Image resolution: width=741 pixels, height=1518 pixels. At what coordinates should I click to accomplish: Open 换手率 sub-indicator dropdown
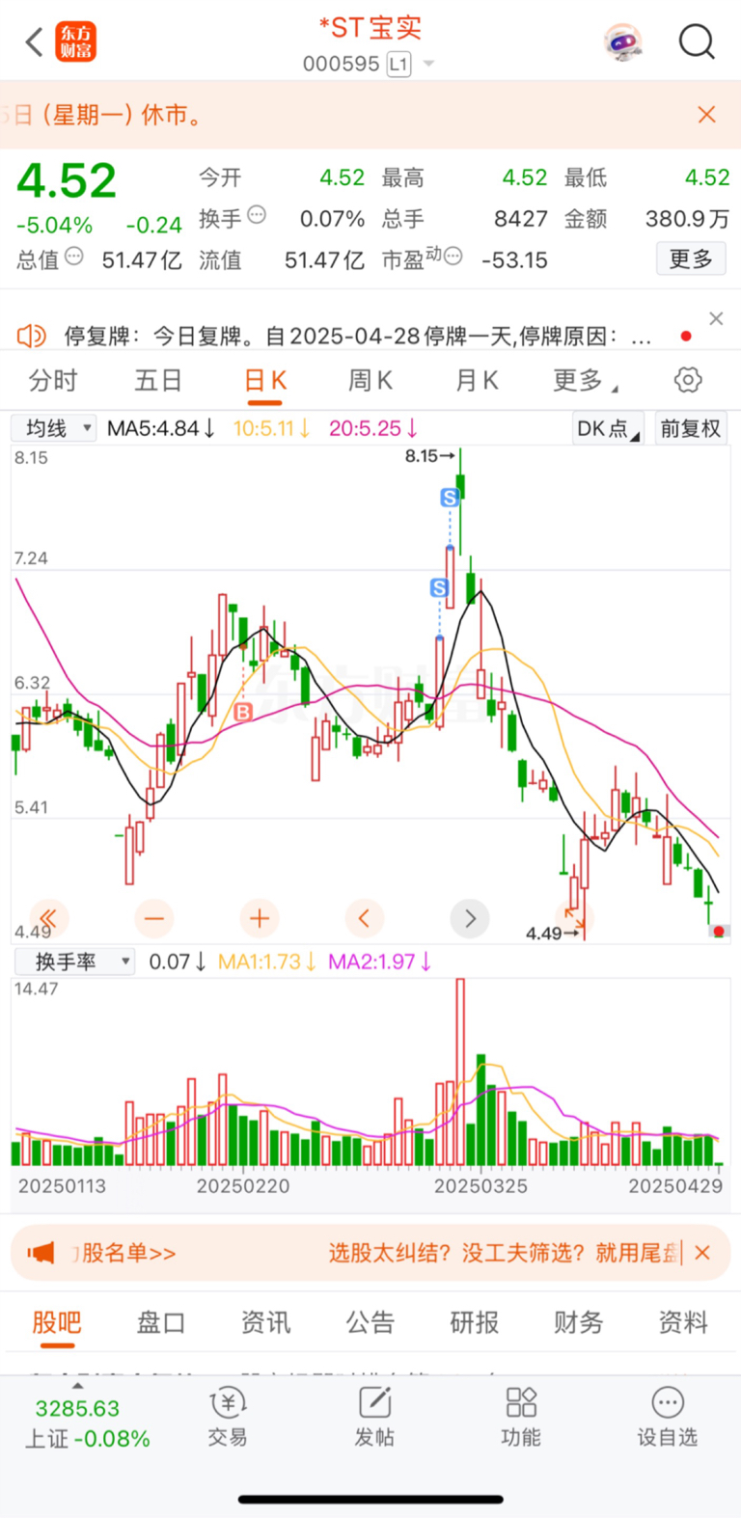(x=73, y=962)
